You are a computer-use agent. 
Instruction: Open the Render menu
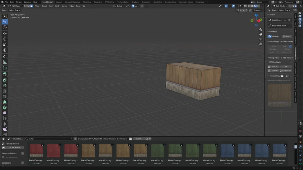click(19, 2)
